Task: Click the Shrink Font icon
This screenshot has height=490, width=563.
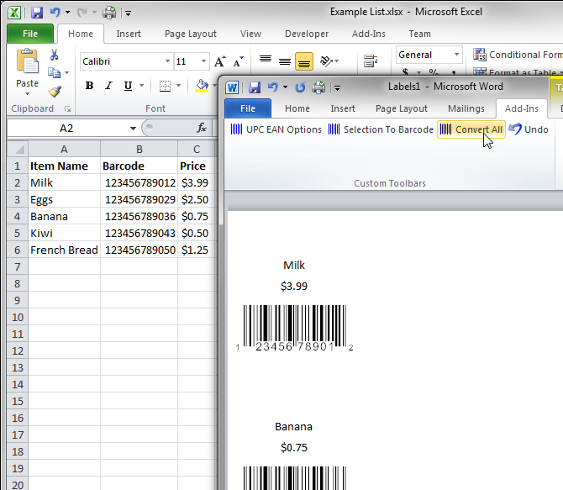Action: click(238, 61)
